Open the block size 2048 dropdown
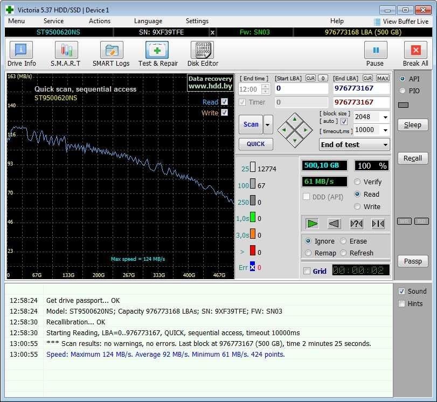The image size is (437, 402). tap(385, 117)
